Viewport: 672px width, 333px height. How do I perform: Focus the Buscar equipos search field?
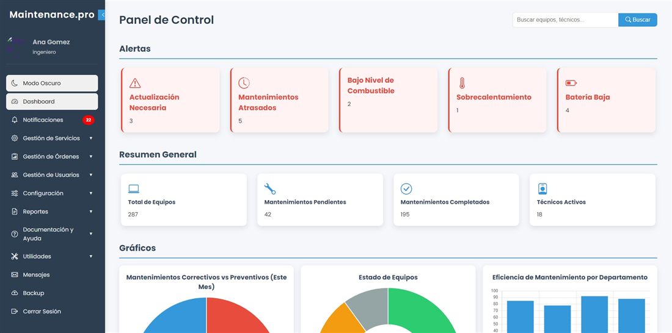tap(565, 20)
